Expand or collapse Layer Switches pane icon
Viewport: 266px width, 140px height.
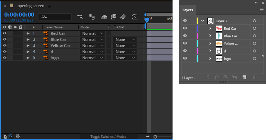(x=5, y=136)
